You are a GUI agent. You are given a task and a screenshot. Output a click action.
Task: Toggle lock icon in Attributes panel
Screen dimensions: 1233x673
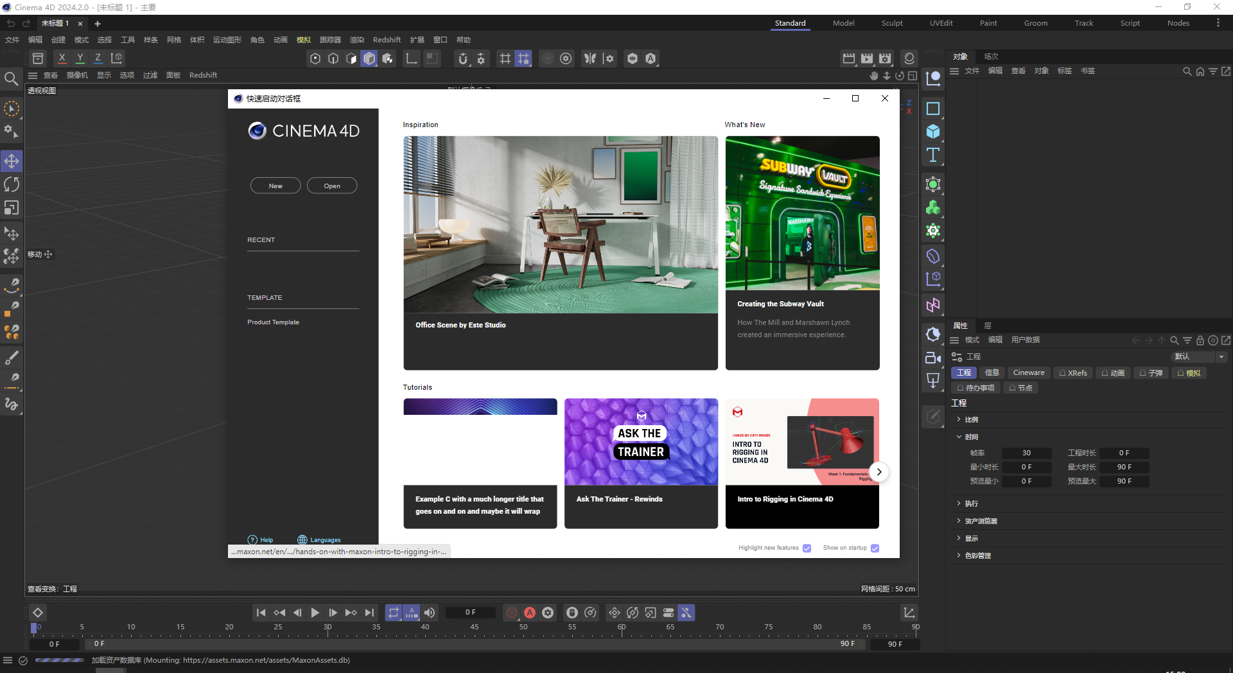(x=1200, y=340)
